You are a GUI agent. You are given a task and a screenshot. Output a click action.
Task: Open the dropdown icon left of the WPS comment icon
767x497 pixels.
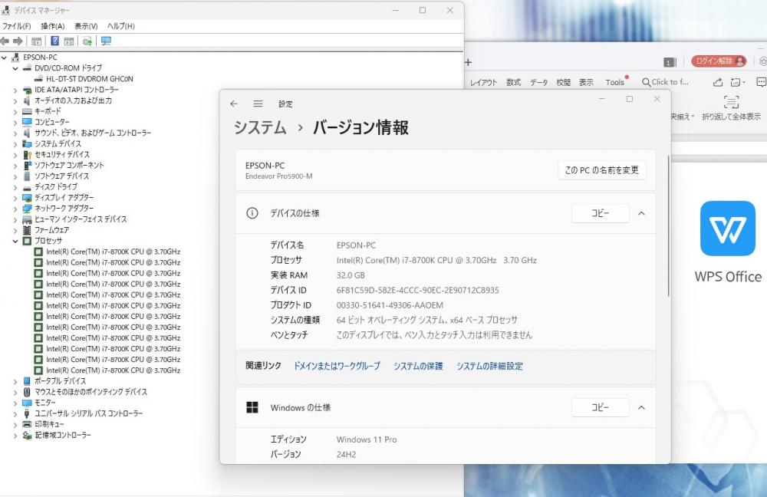click(738, 82)
